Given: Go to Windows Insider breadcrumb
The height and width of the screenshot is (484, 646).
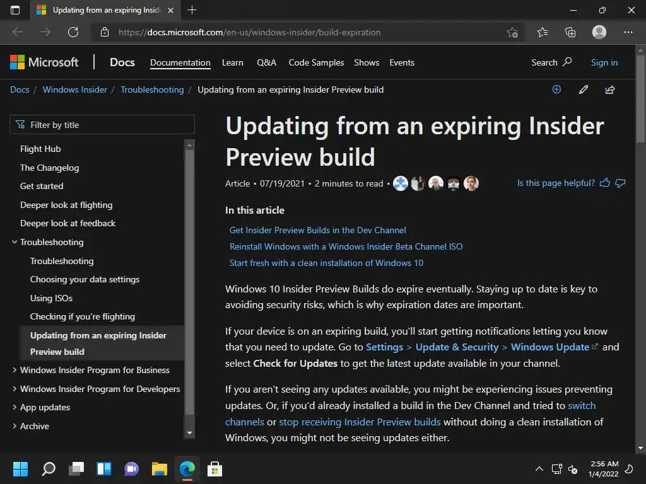Looking at the screenshot, I should tap(74, 89).
